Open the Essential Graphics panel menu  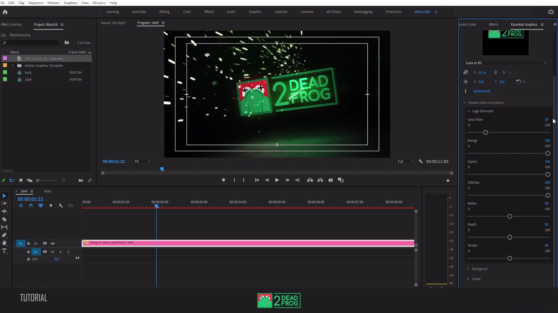[542, 25]
